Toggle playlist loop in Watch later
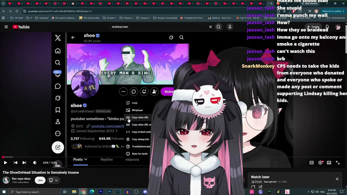The image size is (347, 195). coord(253,187)
